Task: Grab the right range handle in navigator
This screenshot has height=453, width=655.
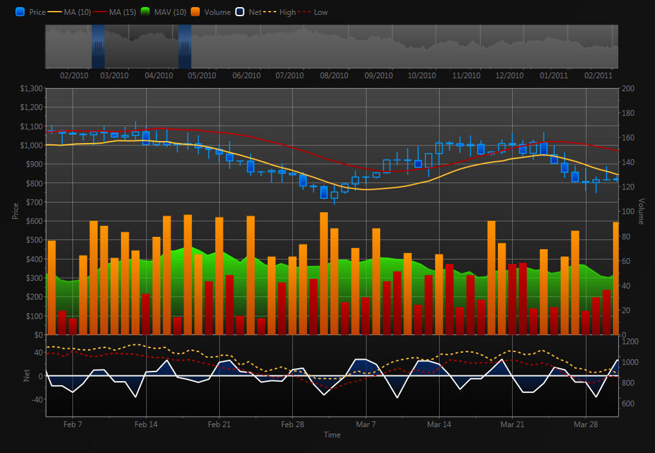Action: pyautogui.click(x=185, y=47)
